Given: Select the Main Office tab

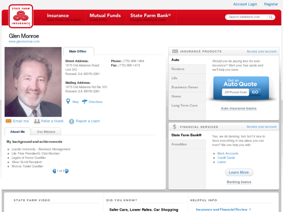Looking at the screenshot, I should click(79, 51).
